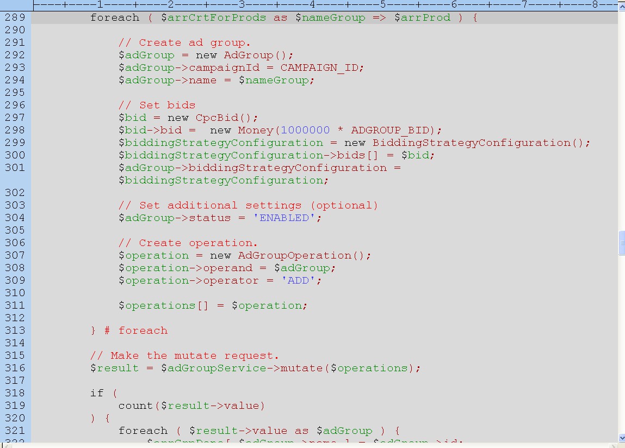
Task: Click the 'ADD' string literal
Action: [298, 280]
